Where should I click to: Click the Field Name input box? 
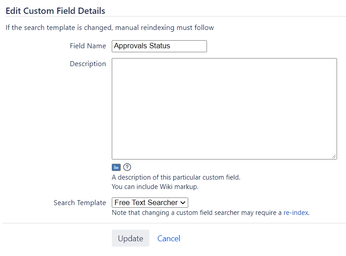159,46
